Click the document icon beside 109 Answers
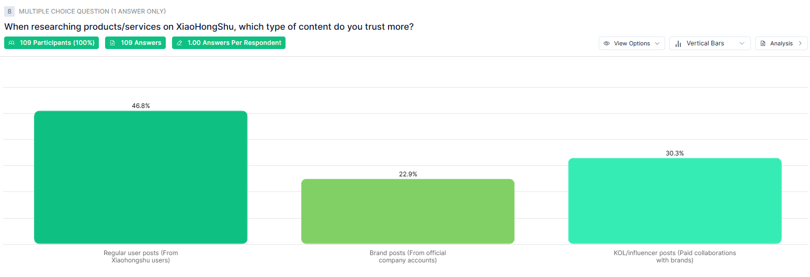Image resolution: width=810 pixels, height=277 pixels. (112, 43)
